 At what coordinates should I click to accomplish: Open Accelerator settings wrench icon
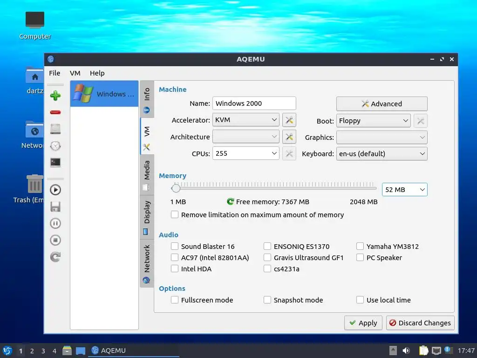(289, 120)
